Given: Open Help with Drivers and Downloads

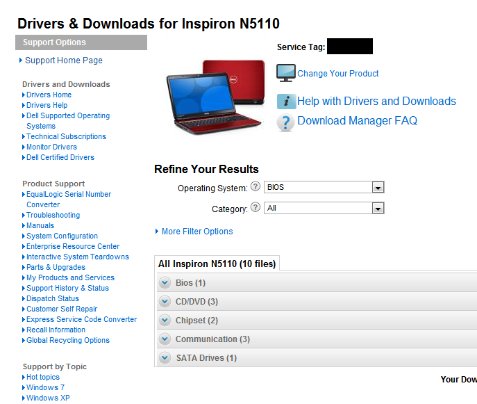Looking at the screenshot, I should (x=376, y=101).
